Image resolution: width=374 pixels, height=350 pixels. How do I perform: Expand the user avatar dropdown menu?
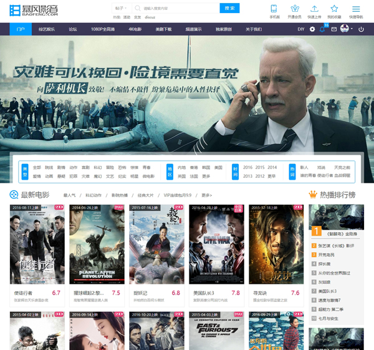tap(347, 29)
